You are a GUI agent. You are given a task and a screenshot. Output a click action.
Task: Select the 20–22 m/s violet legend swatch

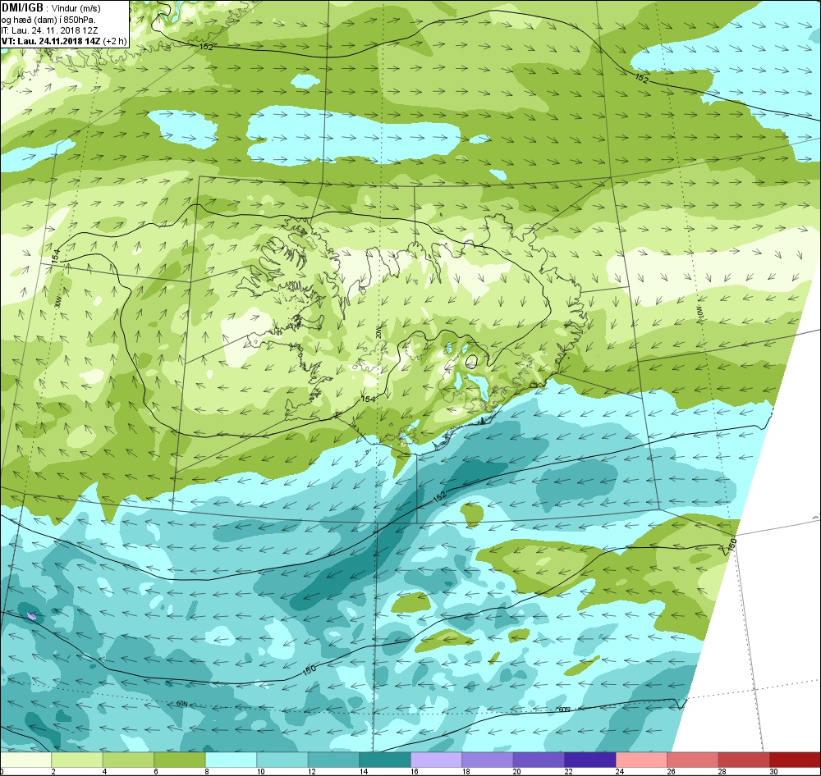tap(539, 760)
